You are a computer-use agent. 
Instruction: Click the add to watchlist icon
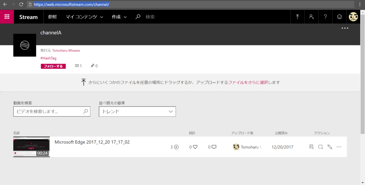point(312,147)
